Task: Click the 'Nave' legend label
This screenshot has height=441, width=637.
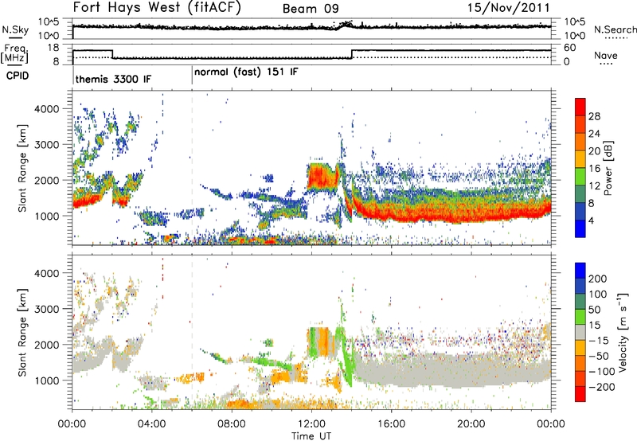Action: pyautogui.click(x=606, y=55)
